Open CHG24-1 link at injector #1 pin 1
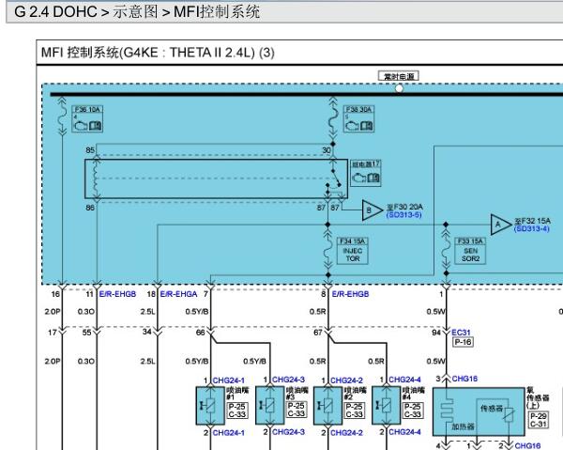The image size is (563, 450). [229, 380]
